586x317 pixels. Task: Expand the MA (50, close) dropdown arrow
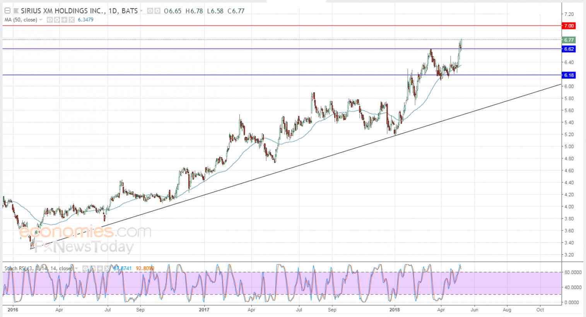41,20
